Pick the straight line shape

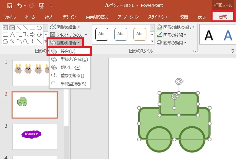(x=19, y=28)
